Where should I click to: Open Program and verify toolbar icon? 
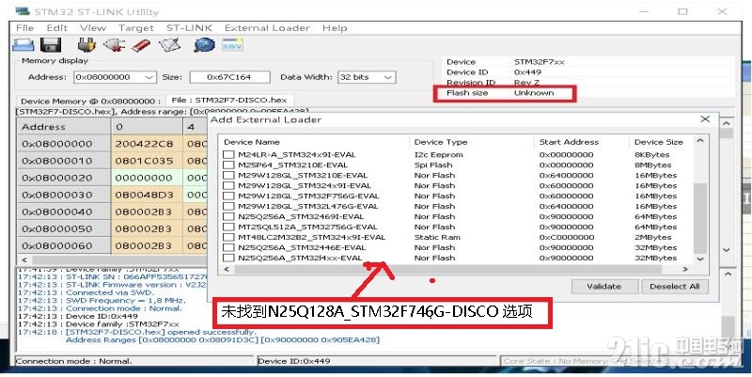170,45
